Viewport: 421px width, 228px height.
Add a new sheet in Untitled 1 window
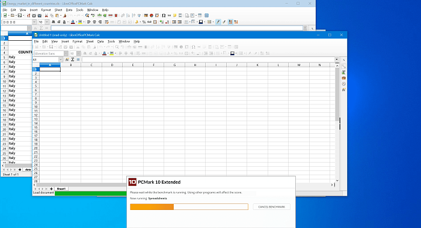click(51, 188)
